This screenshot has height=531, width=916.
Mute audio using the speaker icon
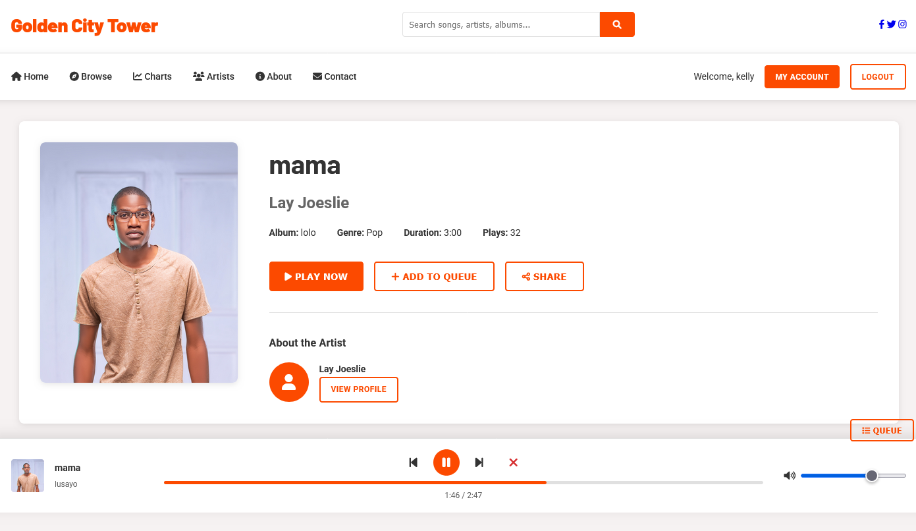790,476
